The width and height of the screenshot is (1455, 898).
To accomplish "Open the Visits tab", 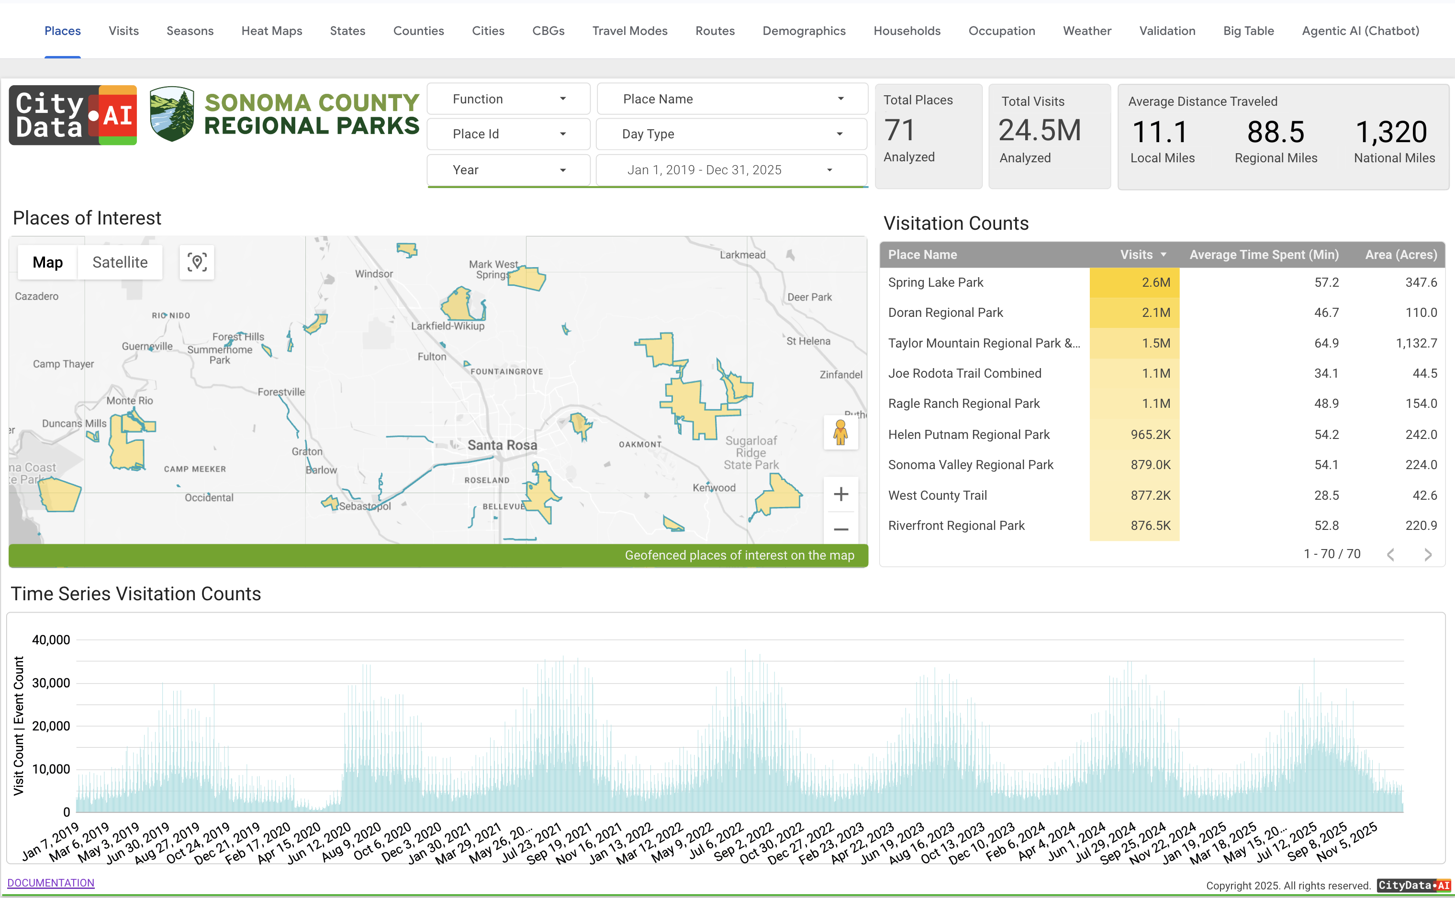I will [123, 31].
